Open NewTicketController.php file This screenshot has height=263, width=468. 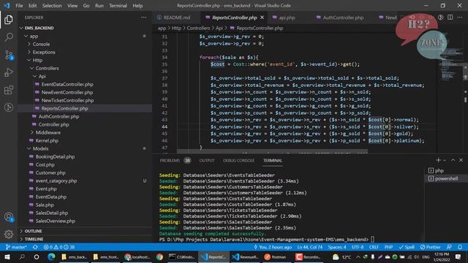tap(67, 100)
